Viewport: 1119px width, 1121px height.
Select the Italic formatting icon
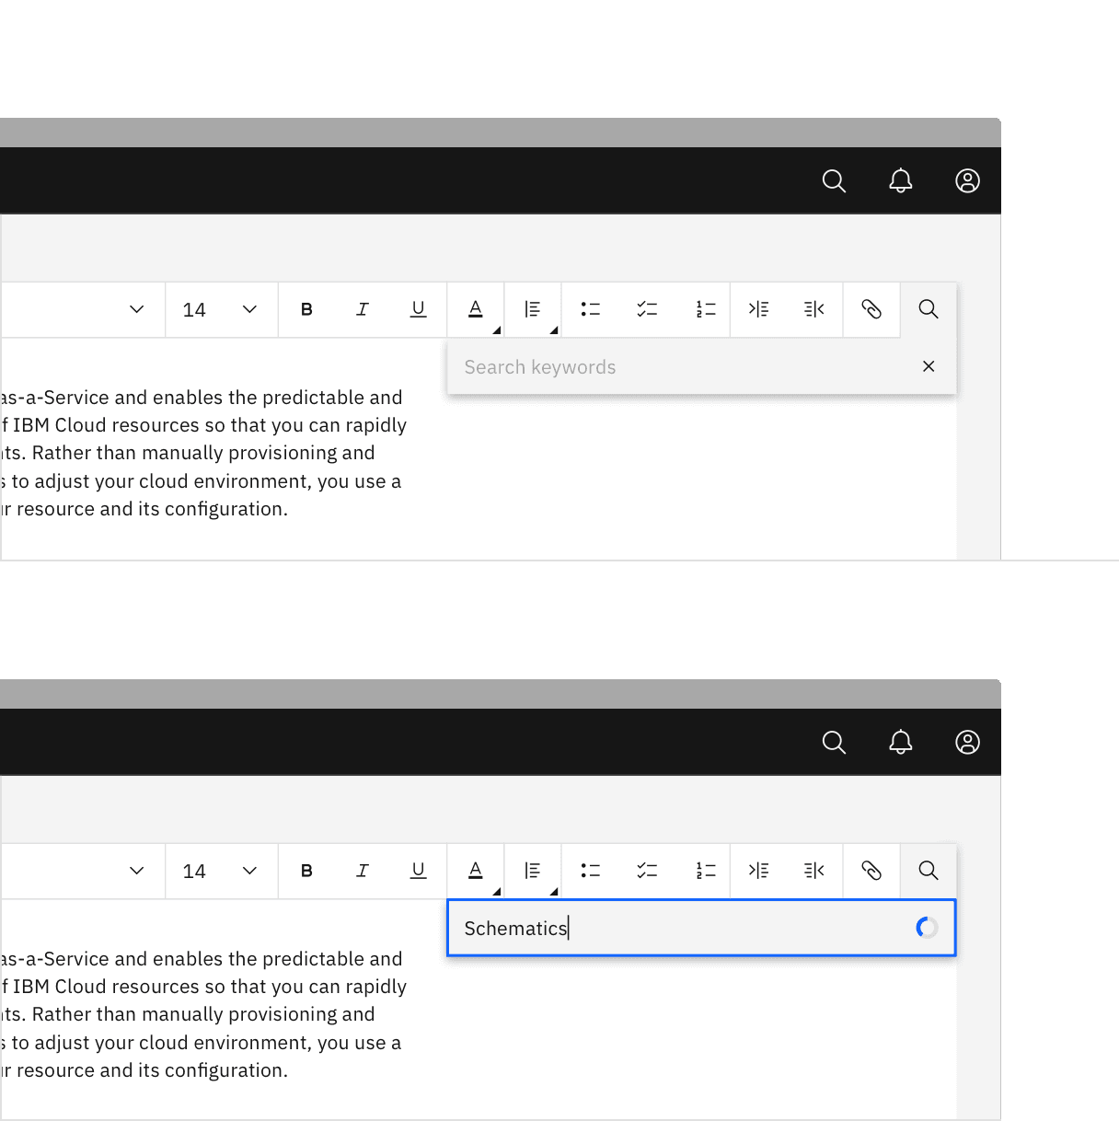[x=363, y=309]
